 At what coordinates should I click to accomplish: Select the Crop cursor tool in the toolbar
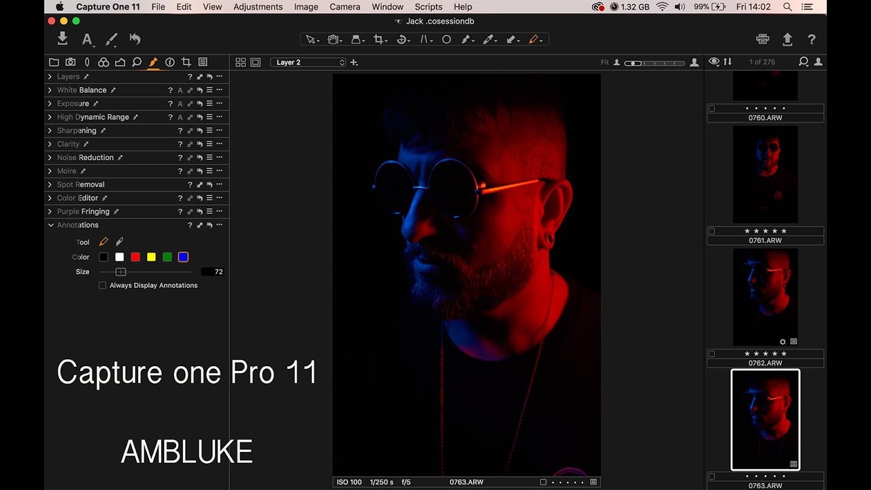(379, 39)
